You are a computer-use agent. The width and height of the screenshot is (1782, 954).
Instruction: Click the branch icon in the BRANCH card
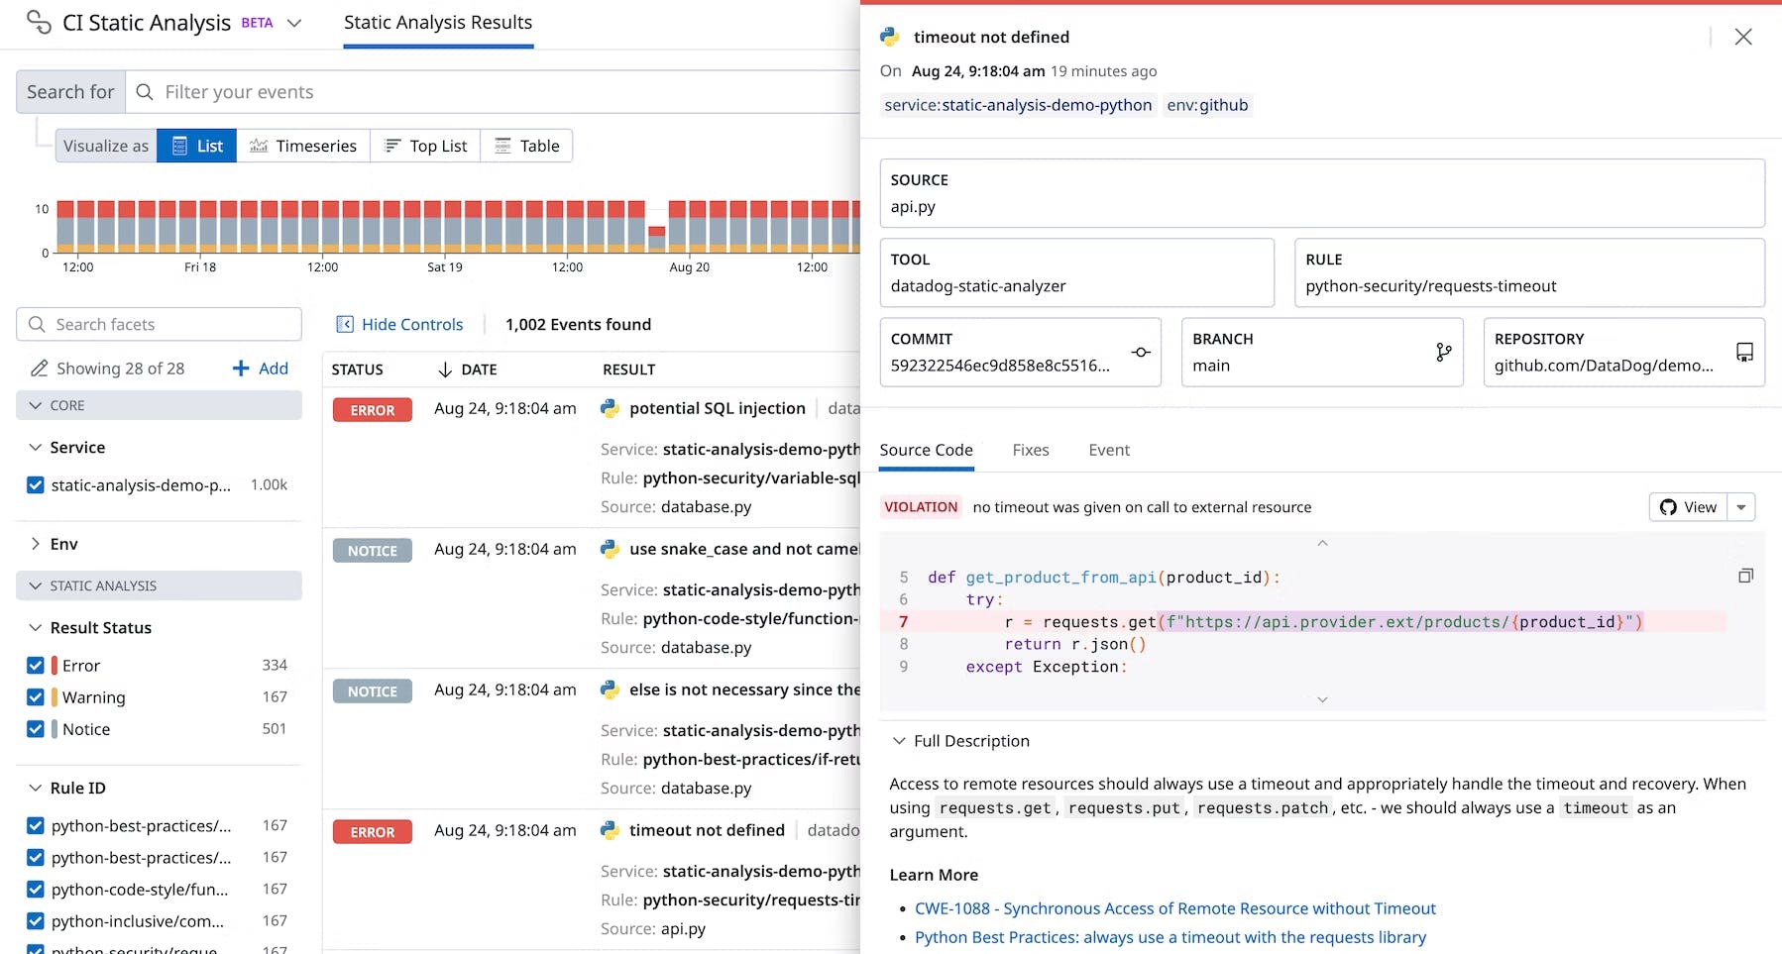pos(1442,353)
